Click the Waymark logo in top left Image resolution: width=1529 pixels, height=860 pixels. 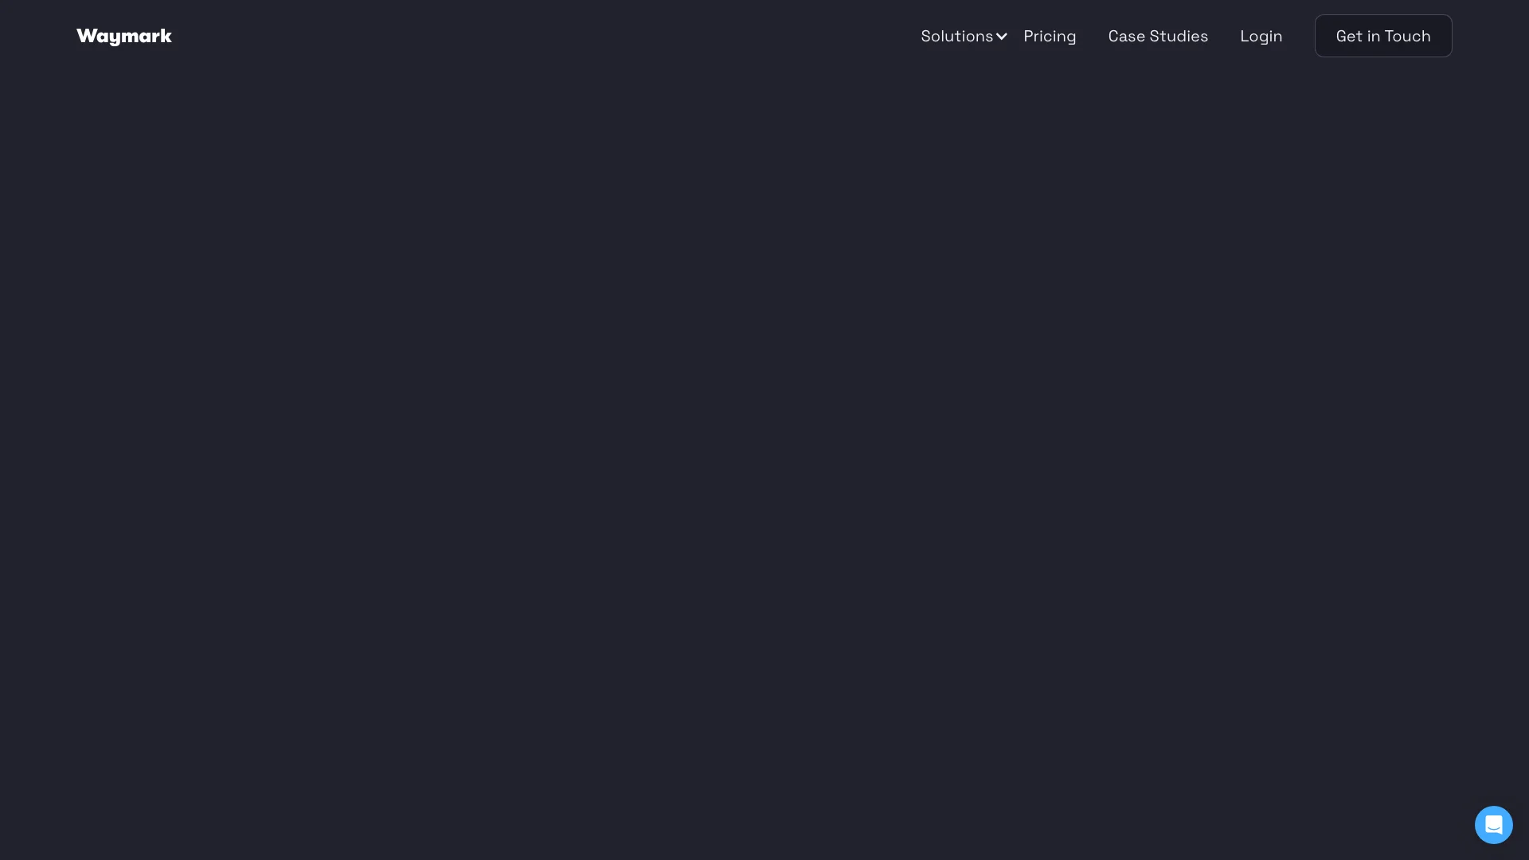tap(124, 35)
